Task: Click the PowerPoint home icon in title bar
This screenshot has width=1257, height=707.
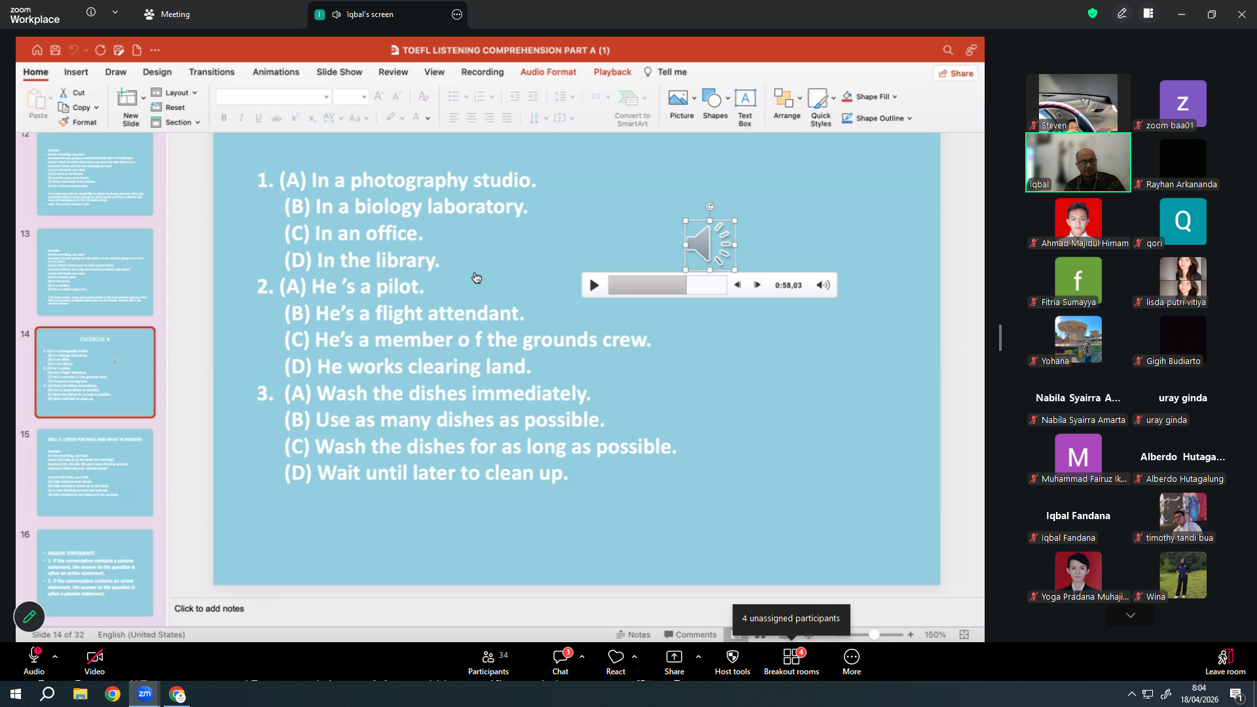Action: (37, 50)
